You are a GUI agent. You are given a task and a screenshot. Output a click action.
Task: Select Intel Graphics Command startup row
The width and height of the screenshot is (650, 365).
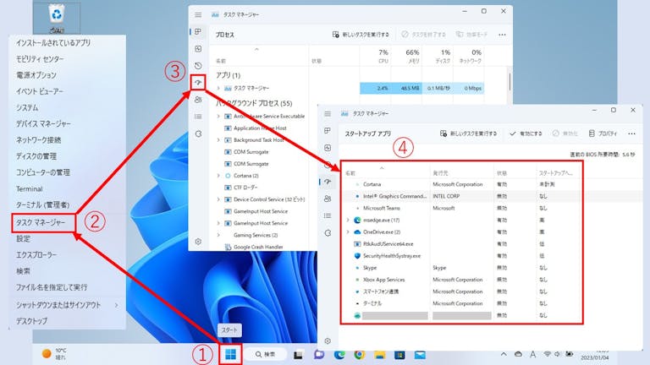(461, 196)
